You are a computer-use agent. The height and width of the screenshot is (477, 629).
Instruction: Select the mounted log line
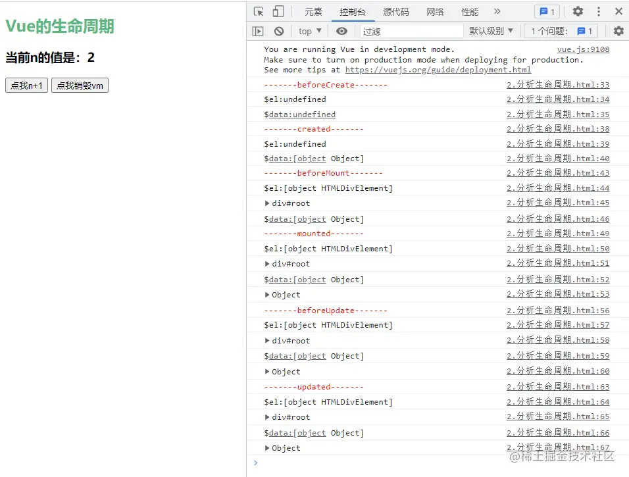tap(314, 234)
